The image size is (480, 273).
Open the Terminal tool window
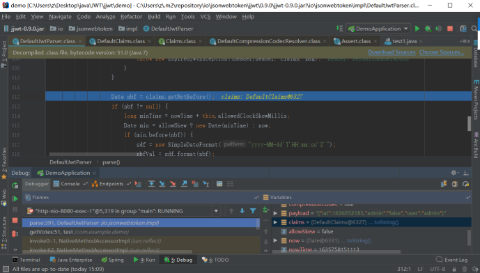point(26,260)
